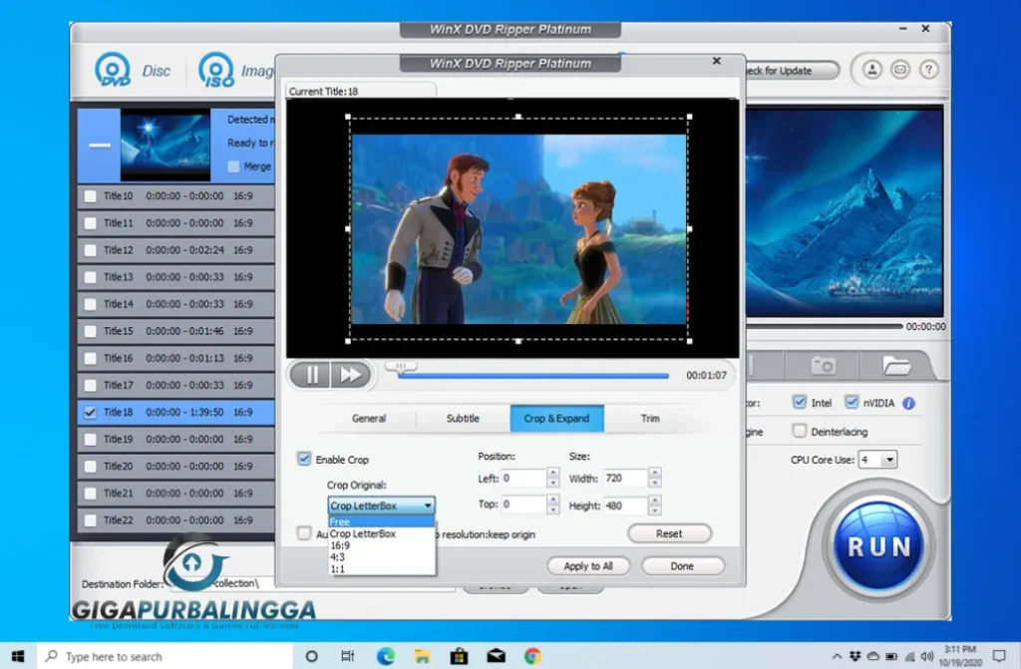Image resolution: width=1021 pixels, height=669 pixels.
Task: Switch to the Subtitle tab
Action: click(x=463, y=419)
